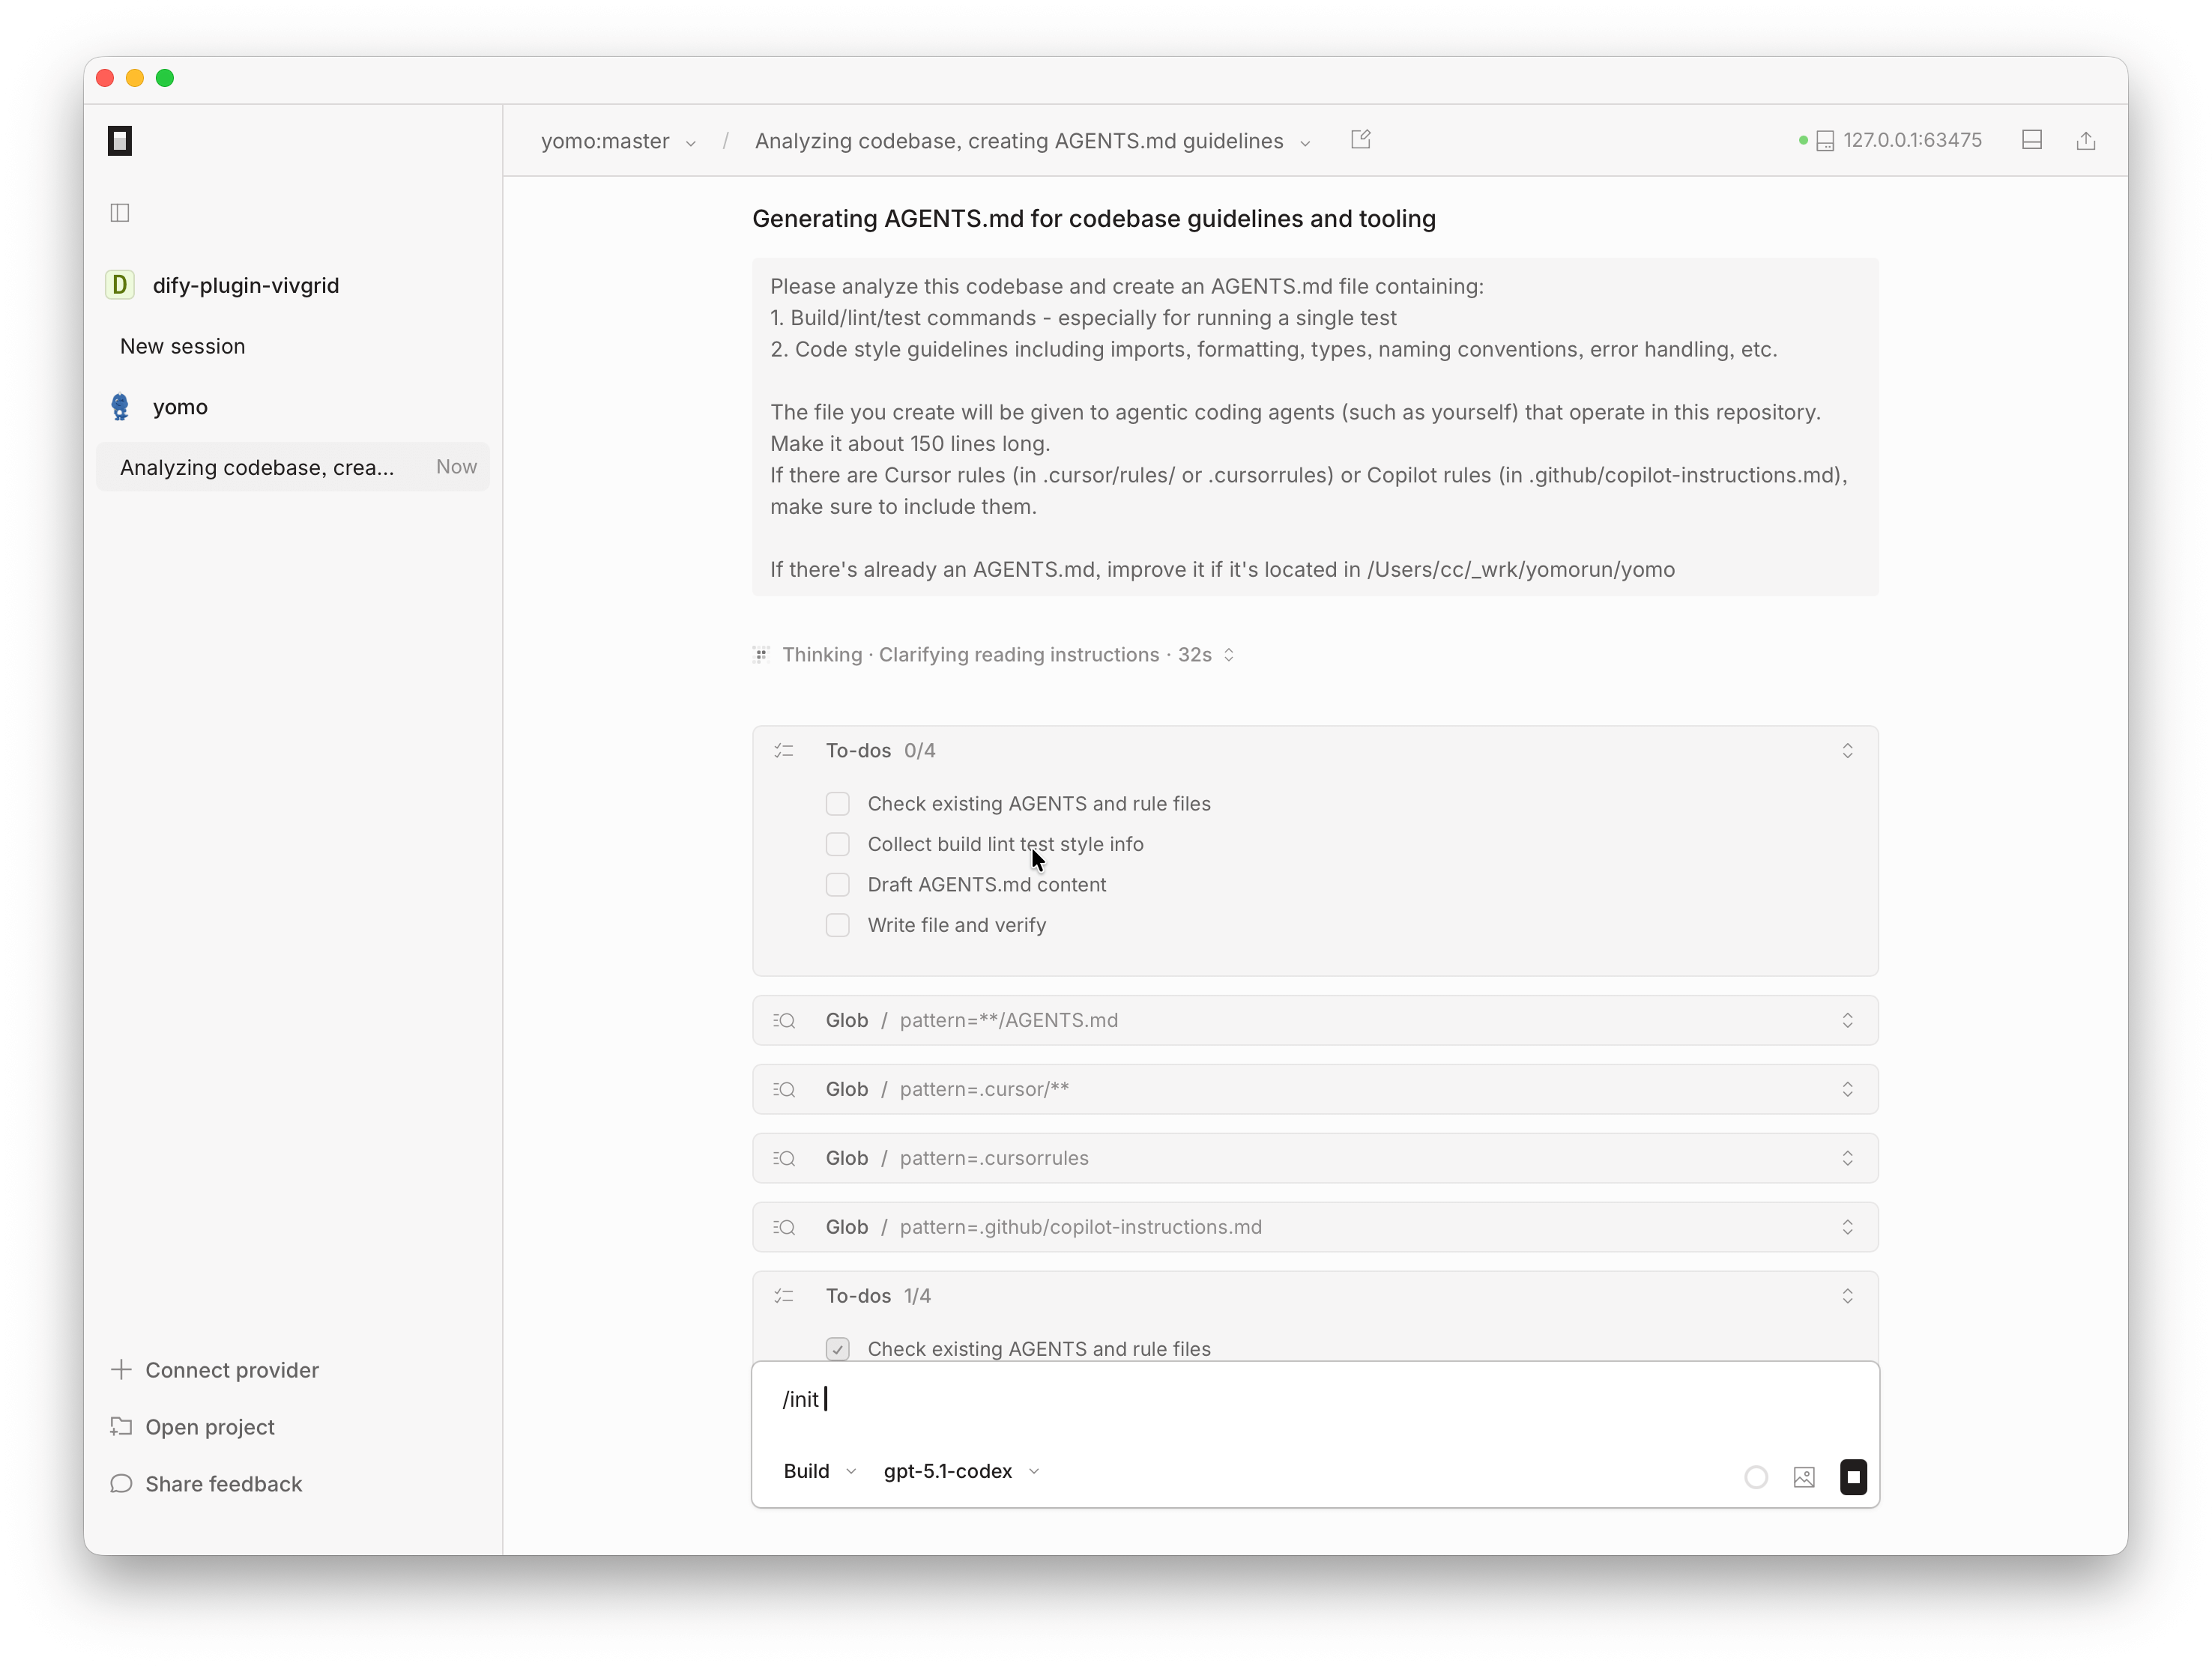Open the Build agent mode dropdown
This screenshot has width=2212, height=1666.
click(x=819, y=1471)
